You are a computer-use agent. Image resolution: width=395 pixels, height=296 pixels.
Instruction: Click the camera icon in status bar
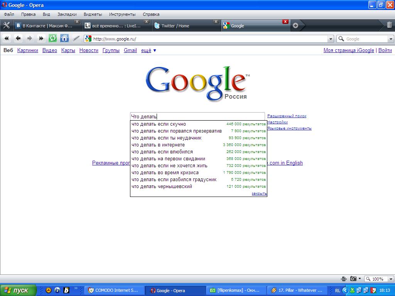point(353,279)
